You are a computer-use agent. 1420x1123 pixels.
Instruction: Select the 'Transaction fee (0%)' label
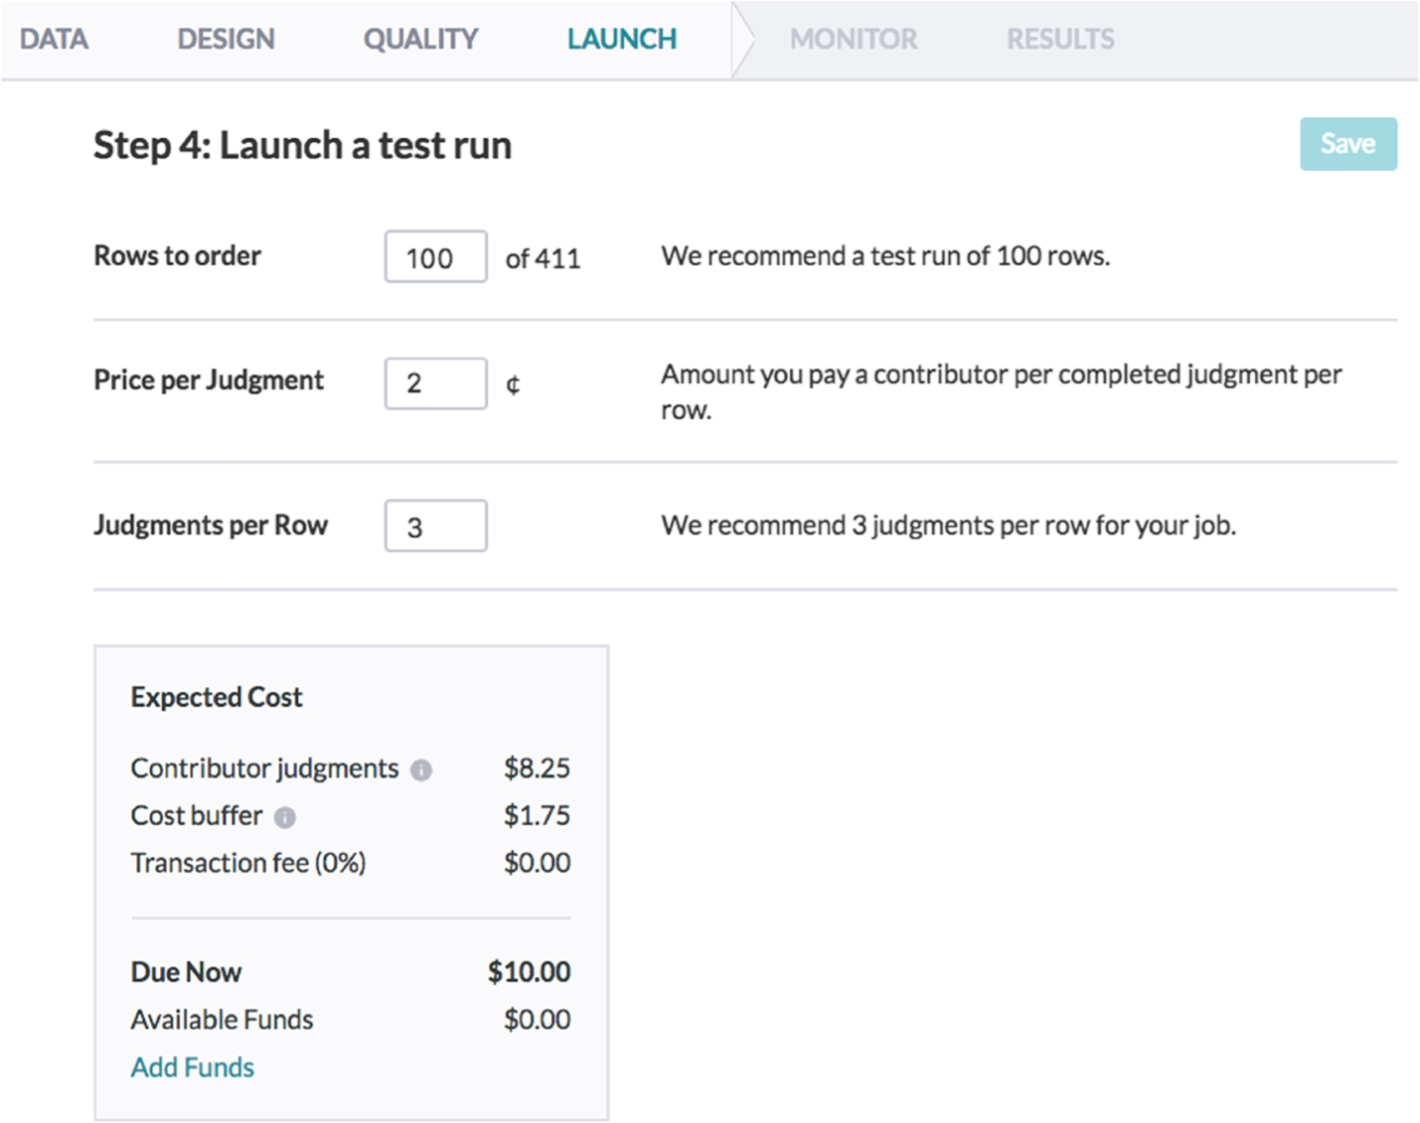[x=248, y=863]
